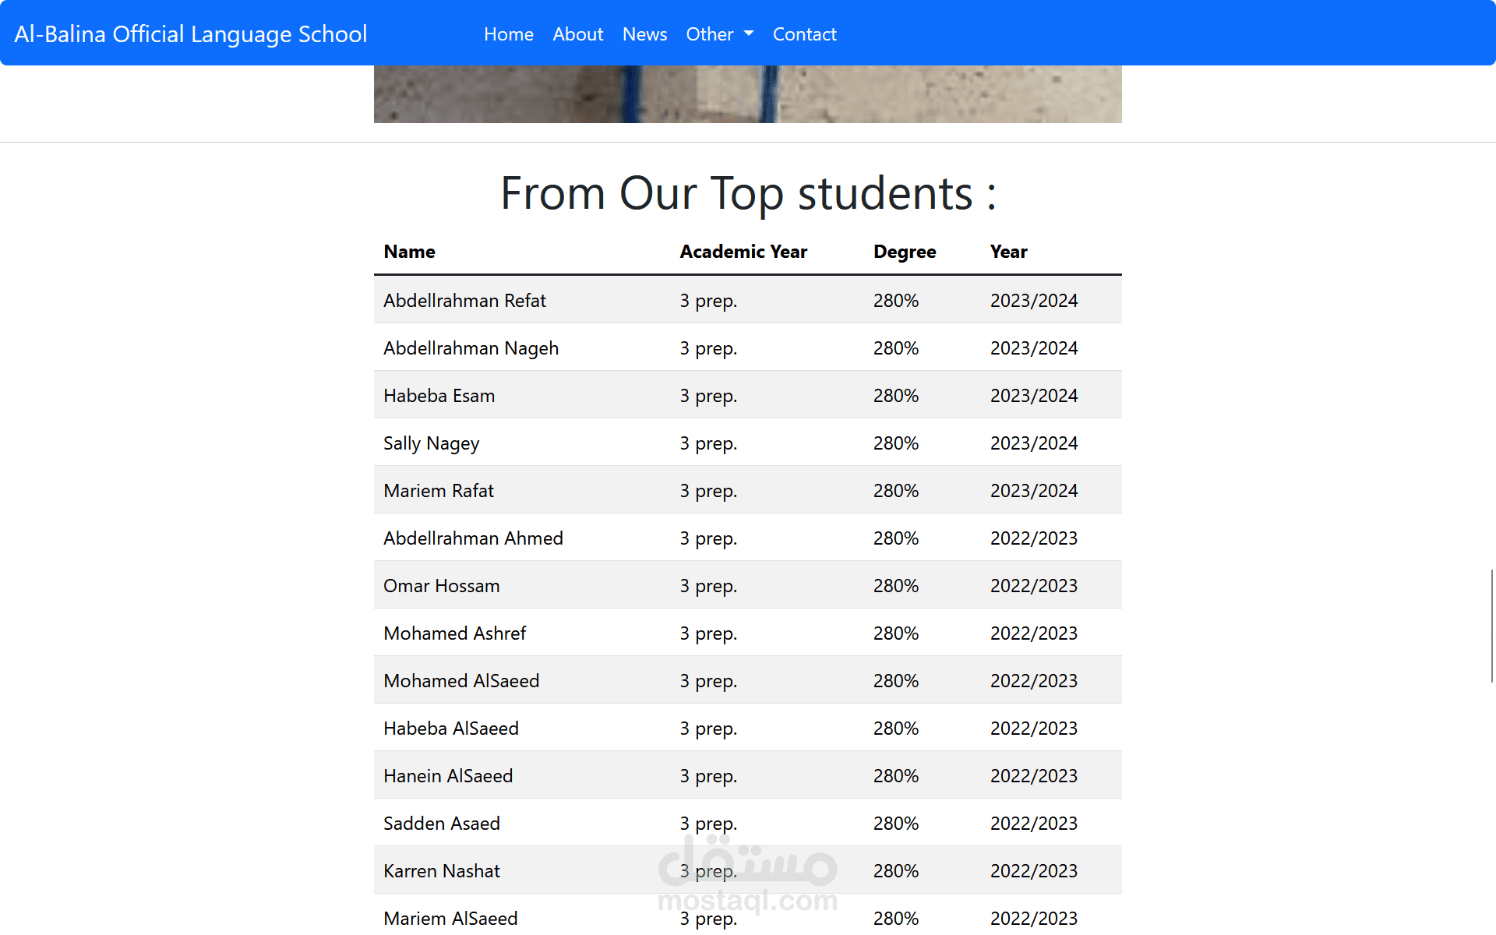Click the 280% degree for Mariem Rafat
The image size is (1496, 935).
pos(896,491)
